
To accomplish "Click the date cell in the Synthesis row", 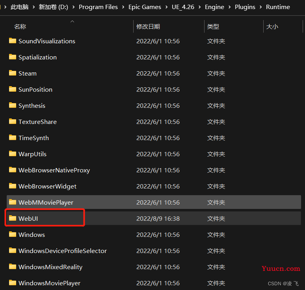I will pyautogui.click(x=158, y=106).
